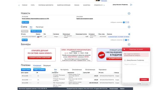161x90 pixels.
Task: Switch Счета to the Расчетные tab
Action: pyautogui.click(x=39, y=27)
